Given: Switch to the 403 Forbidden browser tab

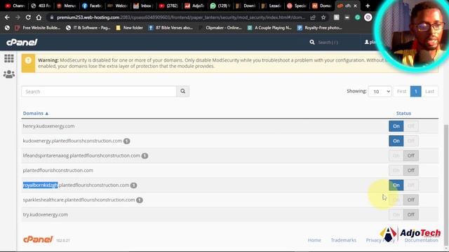Looking at the screenshot, I should [x=41, y=6].
